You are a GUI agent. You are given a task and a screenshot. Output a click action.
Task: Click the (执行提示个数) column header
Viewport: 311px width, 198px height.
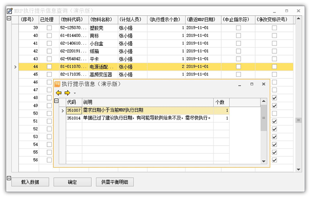tap(166, 19)
